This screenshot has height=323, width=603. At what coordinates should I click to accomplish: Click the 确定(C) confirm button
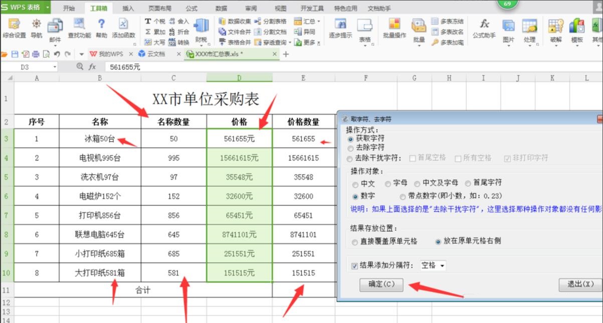click(x=381, y=284)
